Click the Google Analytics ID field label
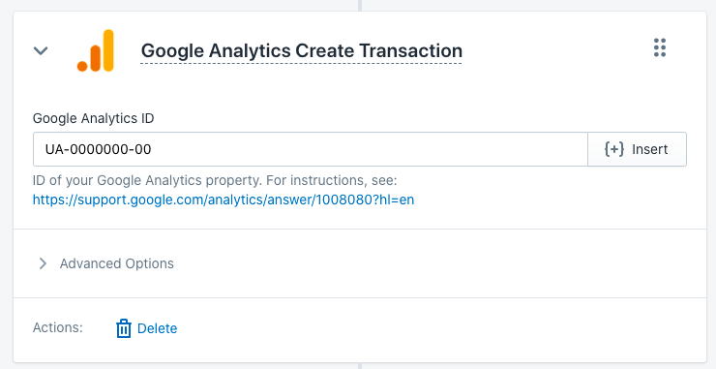Screen dimensions: 716x369 94,118
